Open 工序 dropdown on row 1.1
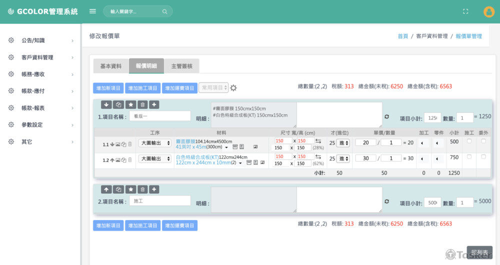 click(155, 144)
